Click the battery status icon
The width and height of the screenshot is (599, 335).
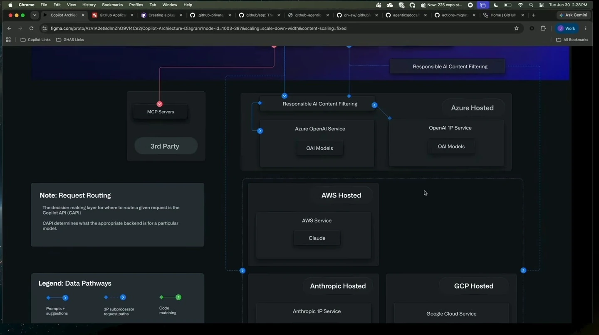(x=508, y=5)
